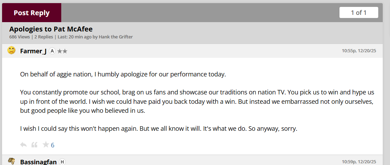Screen dimensions: 390x165
Task: Click the Post Reply button
Action: click(31, 13)
